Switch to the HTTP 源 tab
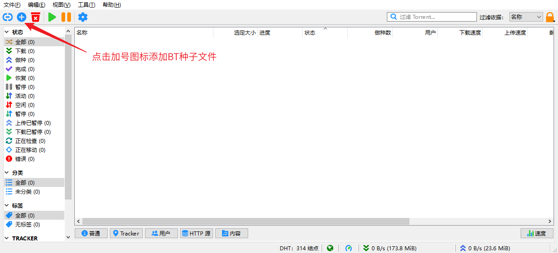The image size is (558, 253). coord(196,233)
